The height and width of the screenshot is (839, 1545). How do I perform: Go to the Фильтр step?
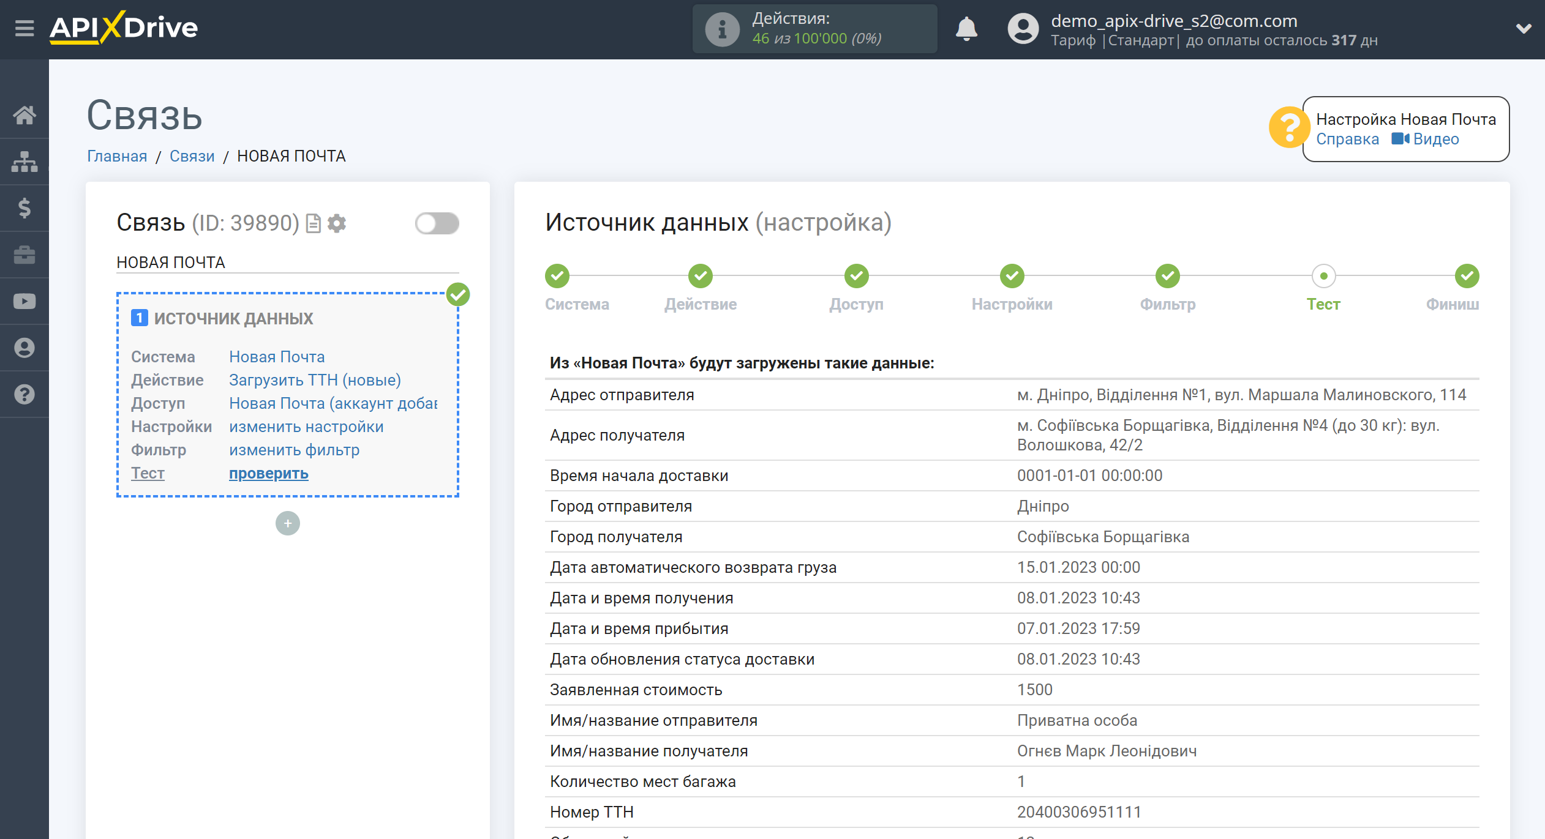pos(1168,276)
